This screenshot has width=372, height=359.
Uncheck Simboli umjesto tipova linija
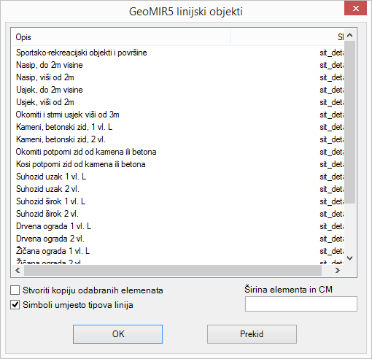(x=15, y=305)
